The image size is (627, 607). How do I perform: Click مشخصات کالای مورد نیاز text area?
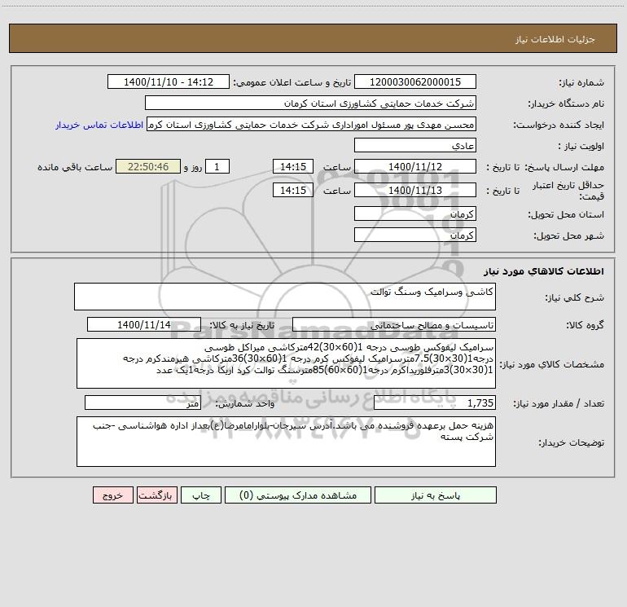[286, 363]
